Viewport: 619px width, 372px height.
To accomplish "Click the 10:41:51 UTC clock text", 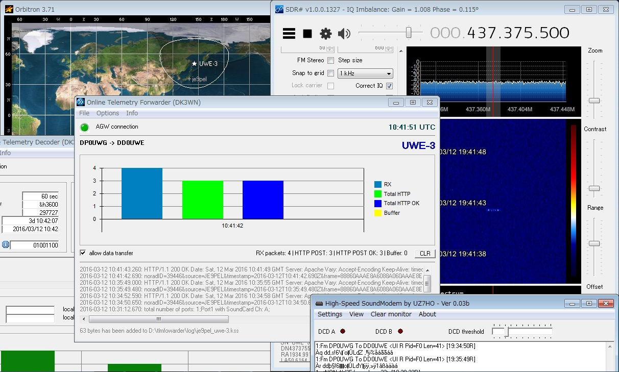I will point(412,127).
